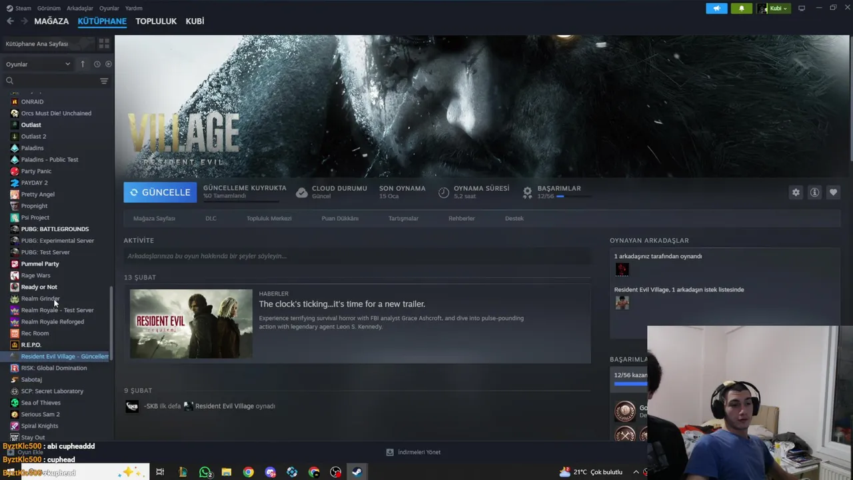Click the activity status text field
This screenshot has height=480, width=853.
[x=357, y=256]
